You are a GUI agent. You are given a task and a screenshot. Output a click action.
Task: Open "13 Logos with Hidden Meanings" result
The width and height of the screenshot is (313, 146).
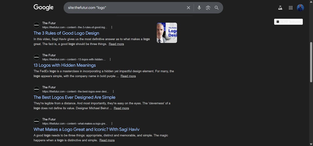[x=65, y=65]
